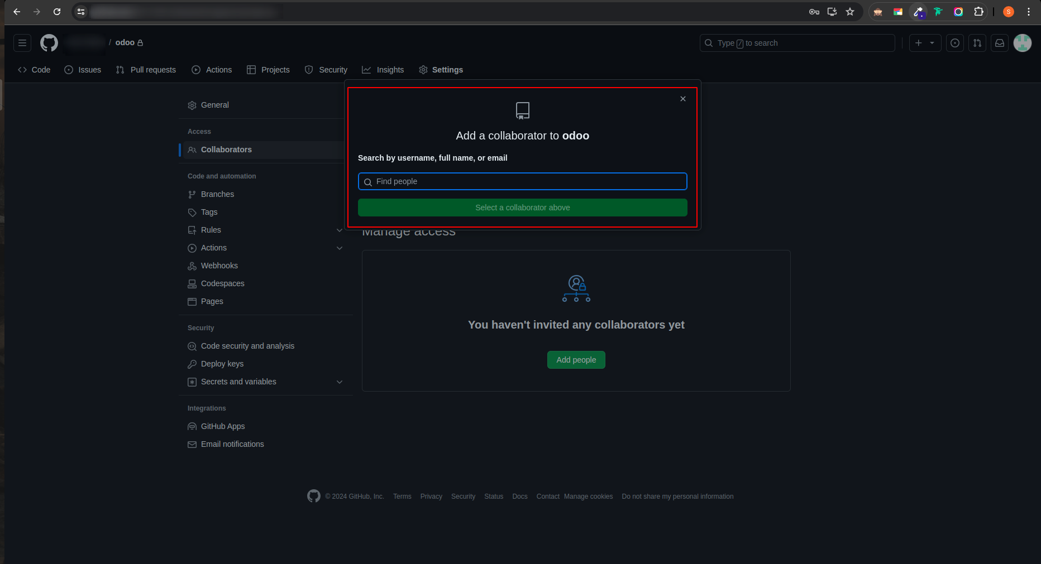
Task: Click the footer GitHub logo
Action: (314, 496)
